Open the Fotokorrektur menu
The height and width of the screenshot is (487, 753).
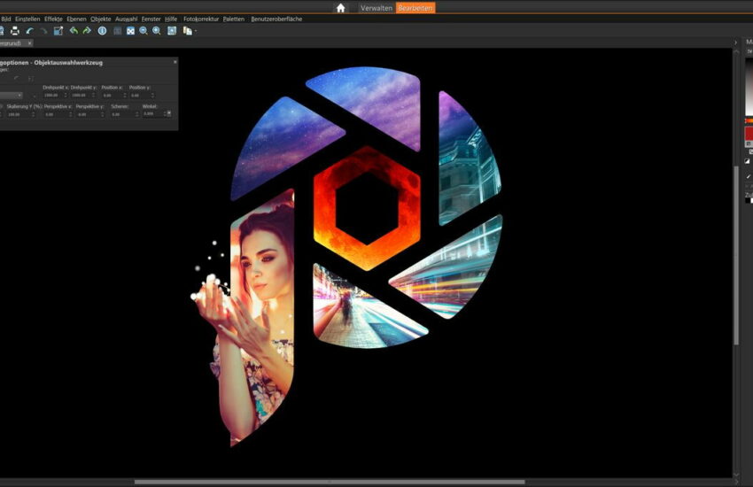click(x=201, y=19)
